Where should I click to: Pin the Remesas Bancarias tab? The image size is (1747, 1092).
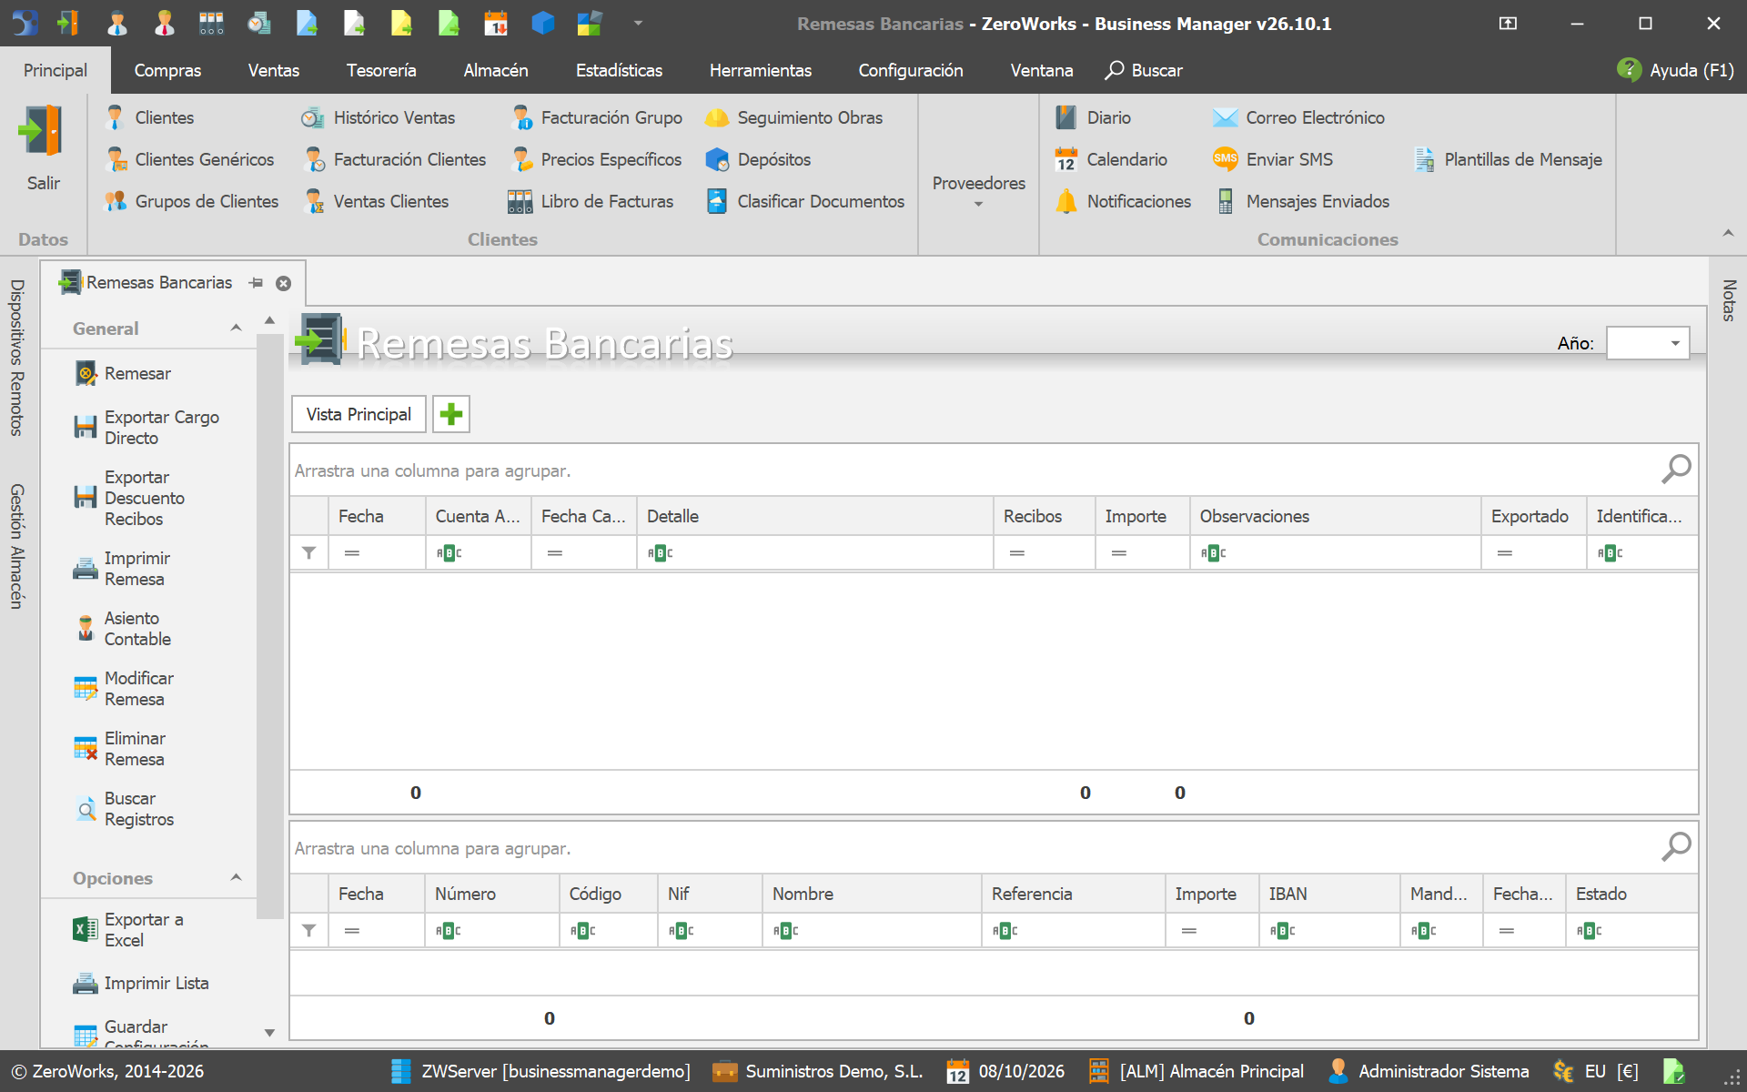coord(257,283)
